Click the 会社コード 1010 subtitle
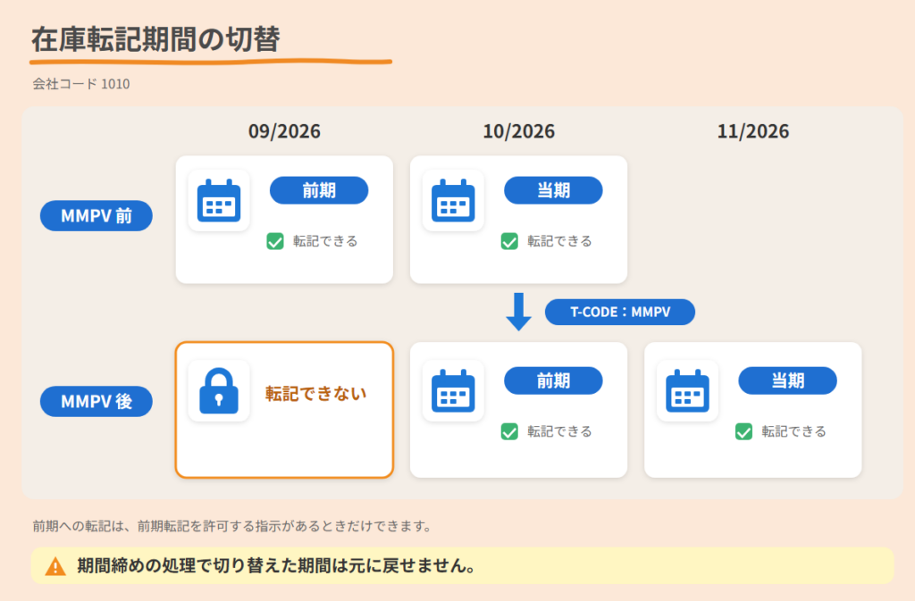 [x=81, y=84]
